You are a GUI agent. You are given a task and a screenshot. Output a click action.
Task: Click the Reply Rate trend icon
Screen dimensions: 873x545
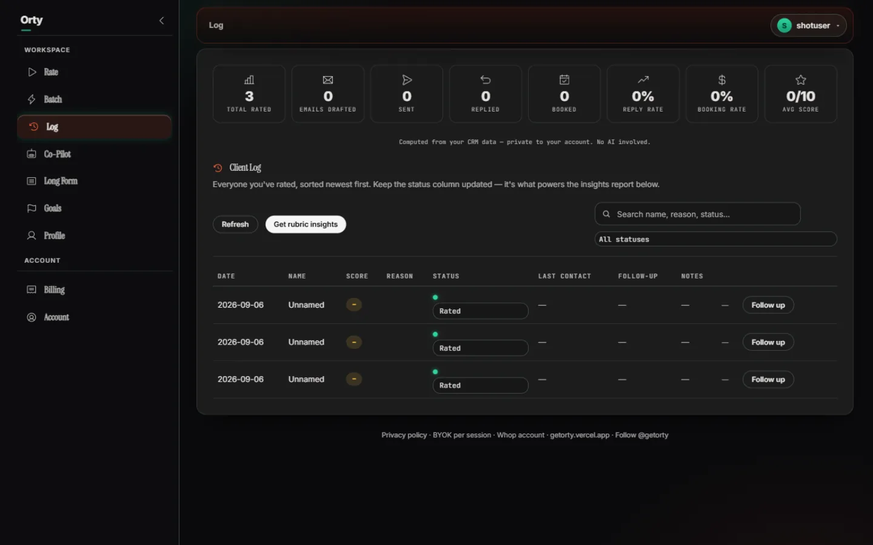(643, 80)
